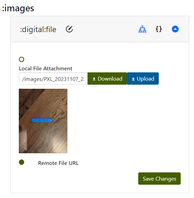Click the Remote File URL label text

58,163
